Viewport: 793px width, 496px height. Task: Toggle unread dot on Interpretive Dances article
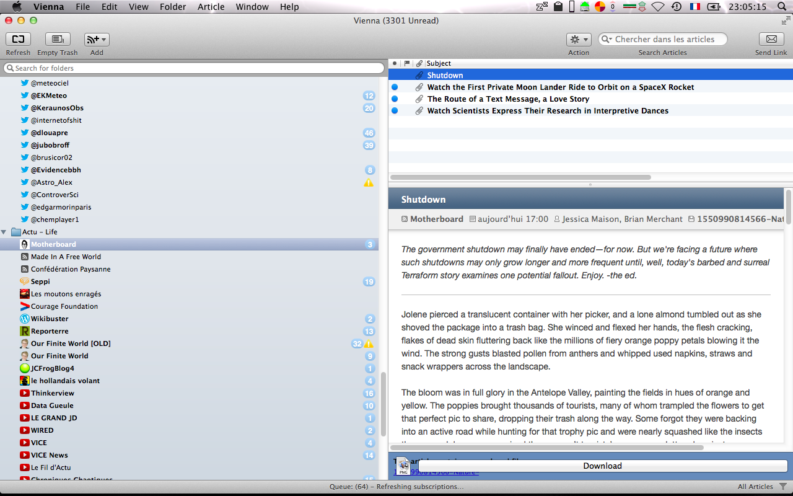point(395,111)
